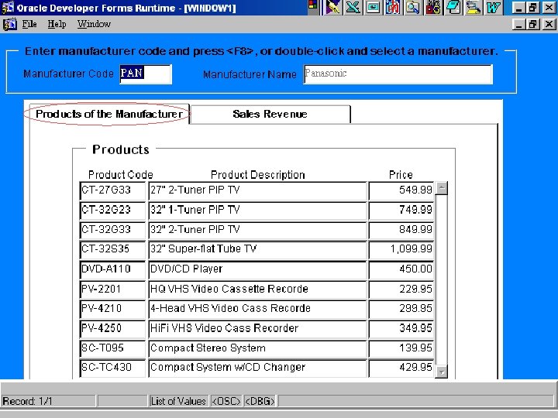The height and width of the screenshot is (418, 558).
Task: Click the teal picture-frame shortcut icon
Action: pos(373,8)
